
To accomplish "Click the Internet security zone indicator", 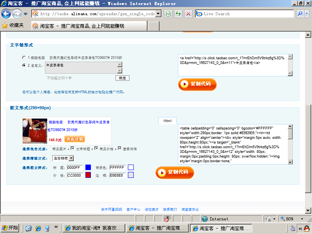I will coord(232,219).
